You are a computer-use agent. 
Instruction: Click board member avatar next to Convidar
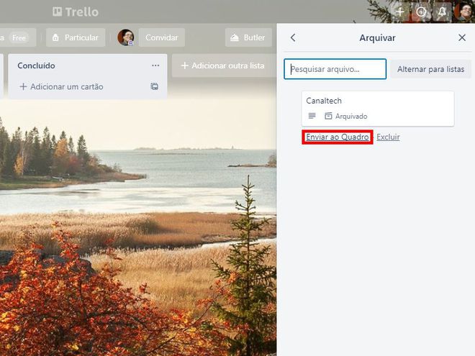pyautogui.click(x=126, y=37)
